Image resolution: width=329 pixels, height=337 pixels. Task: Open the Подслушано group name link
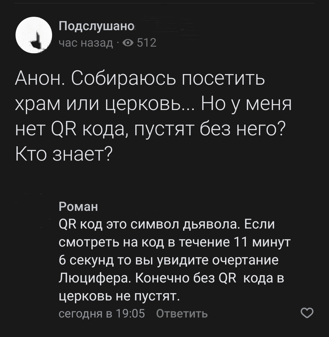click(96, 27)
